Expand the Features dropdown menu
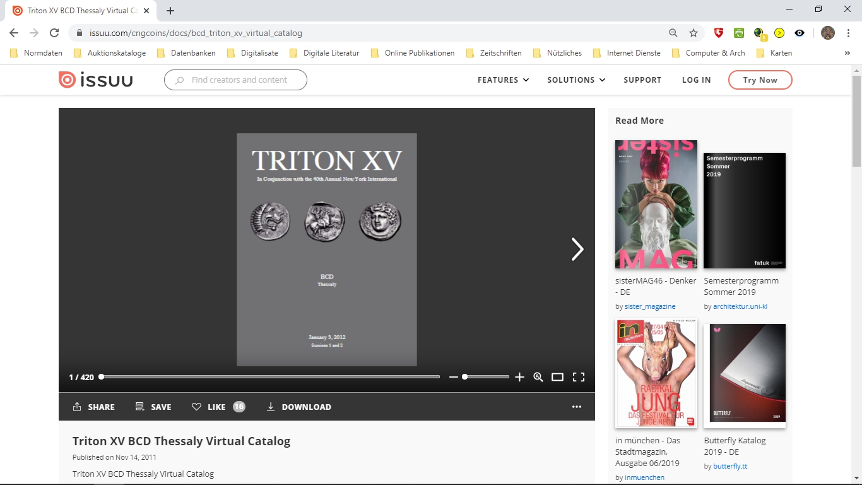This screenshot has width=862, height=485. click(x=503, y=80)
